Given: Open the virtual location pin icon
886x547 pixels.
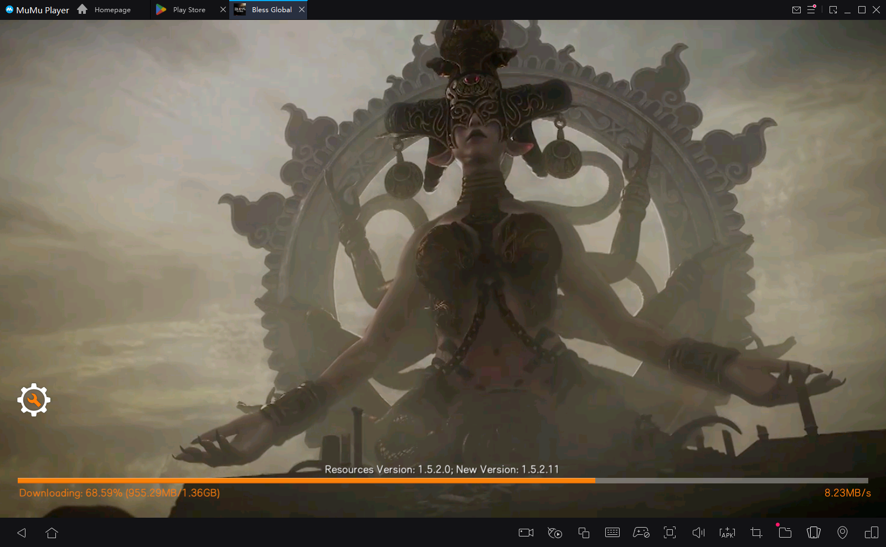Looking at the screenshot, I should coord(842,533).
